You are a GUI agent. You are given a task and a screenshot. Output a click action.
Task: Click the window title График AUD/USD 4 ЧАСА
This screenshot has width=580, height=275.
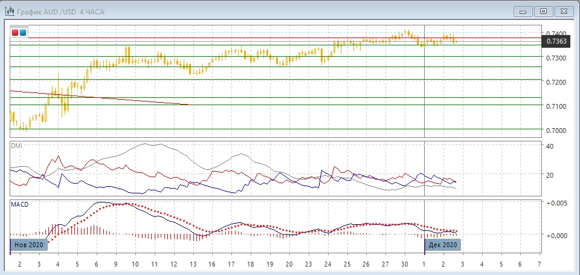(57, 11)
